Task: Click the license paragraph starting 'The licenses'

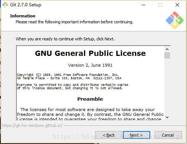Action: point(90,114)
